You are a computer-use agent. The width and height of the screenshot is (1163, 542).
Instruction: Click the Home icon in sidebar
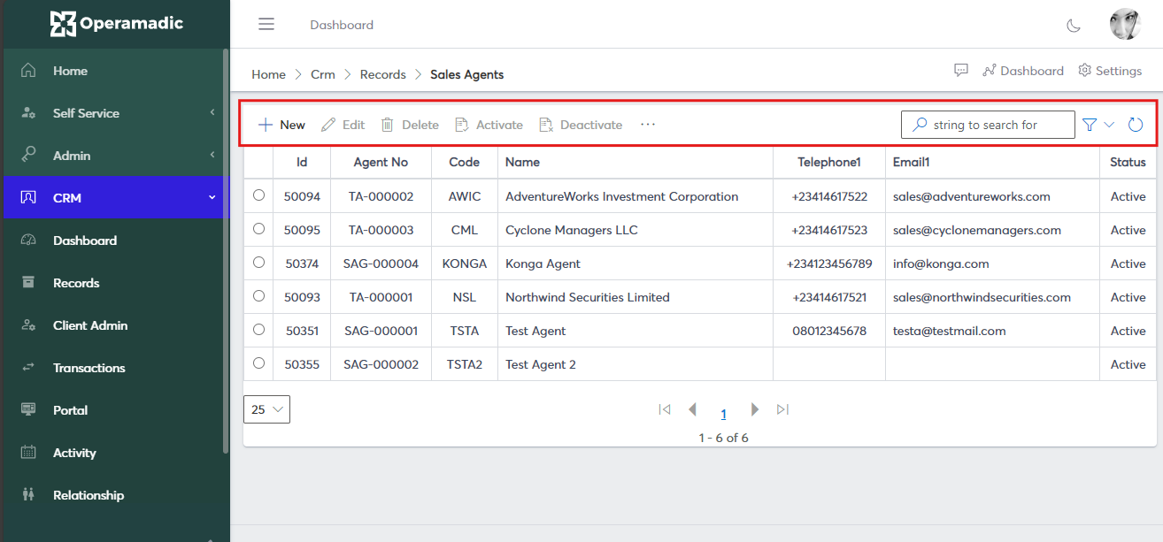[28, 70]
